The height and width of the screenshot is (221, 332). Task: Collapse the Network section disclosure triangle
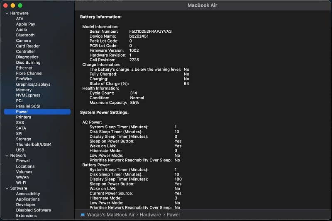click(7, 156)
